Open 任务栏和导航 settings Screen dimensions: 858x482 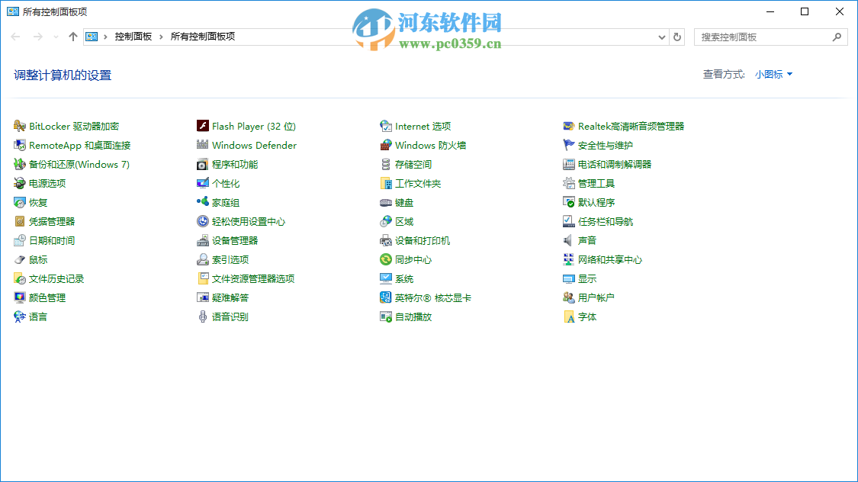(x=605, y=221)
